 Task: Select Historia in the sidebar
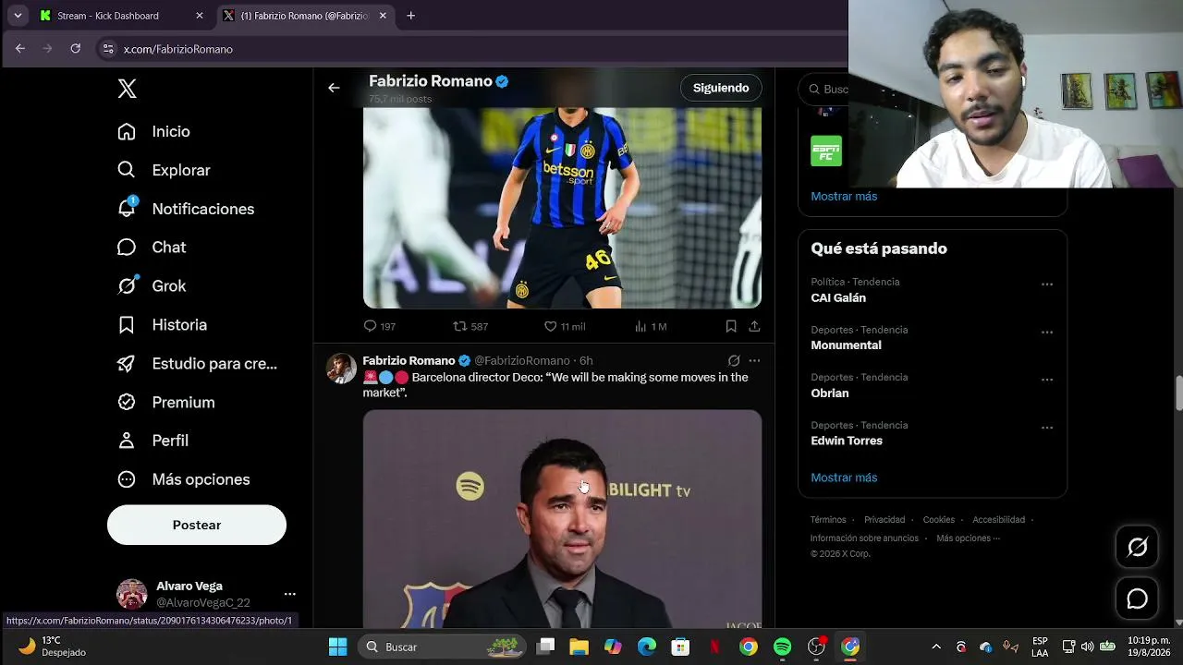click(162, 325)
